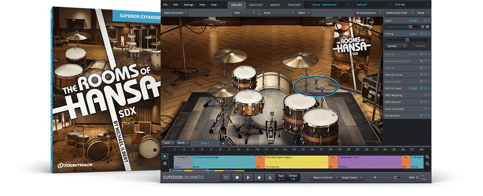Viewport: 483px width, 196px height.
Task: Select the arrow pointer tool in track editor
Action: click(165, 157)
